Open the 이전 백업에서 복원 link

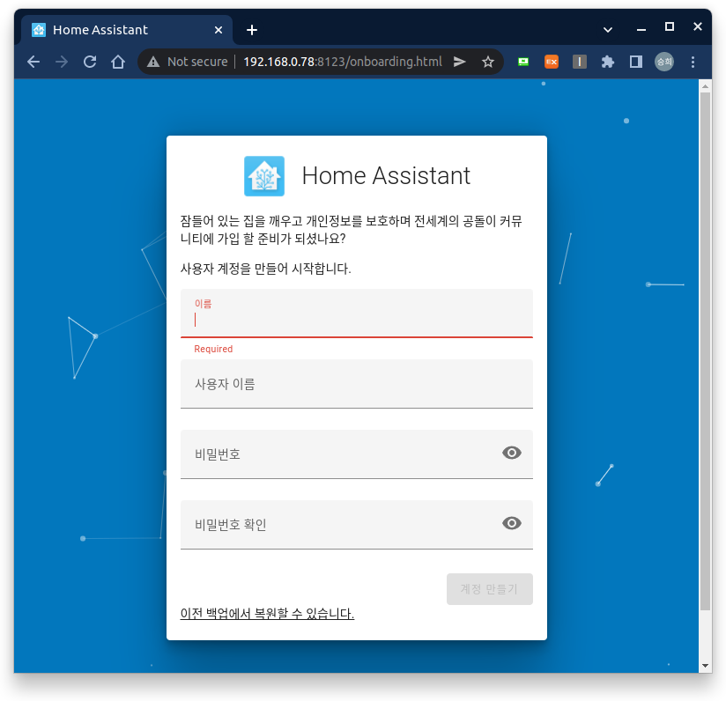coord(267,614)
